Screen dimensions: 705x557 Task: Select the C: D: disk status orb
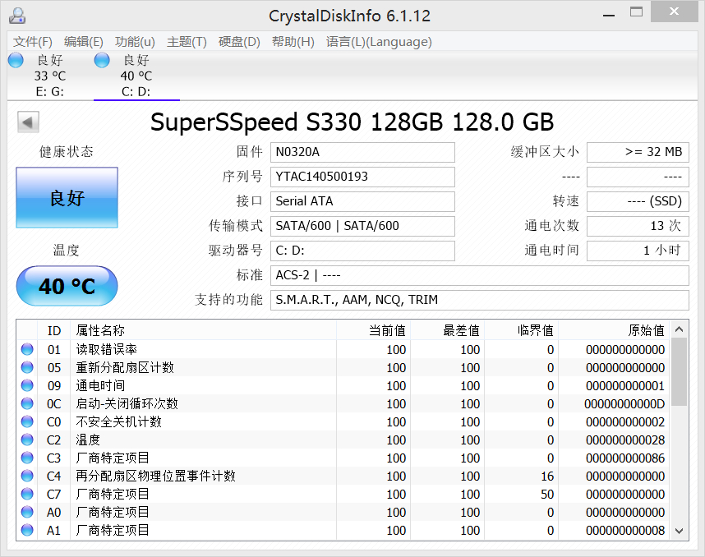pos(102,60)
